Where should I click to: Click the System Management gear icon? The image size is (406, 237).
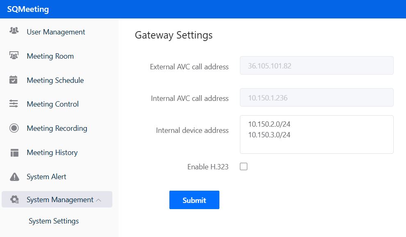pyautogui.click(x=14, y=200)
